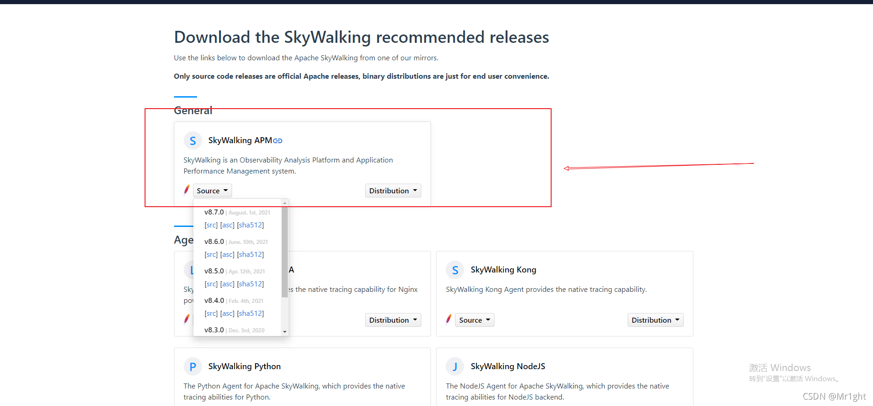Click the SkyWalking NodeJS 'J' avatar icon
This screenshot has height=406, width=873.
pos(455,367)
